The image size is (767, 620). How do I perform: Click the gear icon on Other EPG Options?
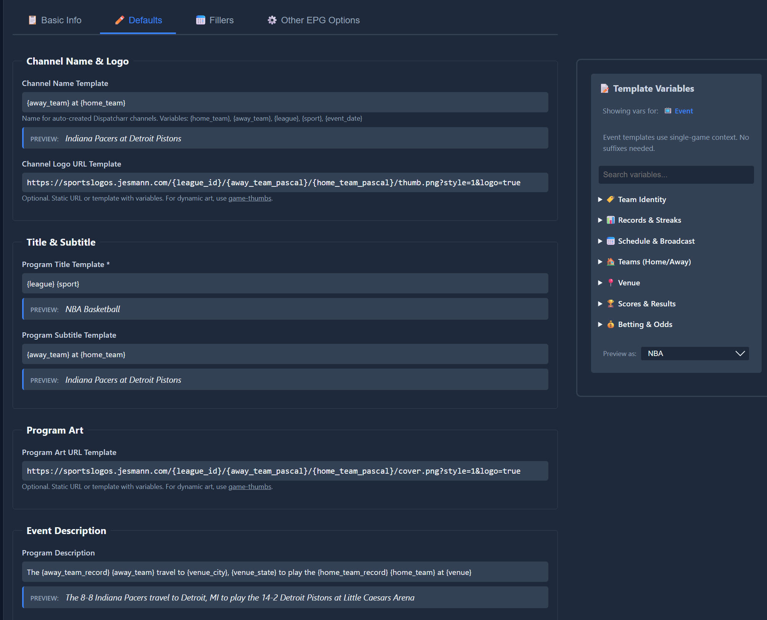click(272, 20)
